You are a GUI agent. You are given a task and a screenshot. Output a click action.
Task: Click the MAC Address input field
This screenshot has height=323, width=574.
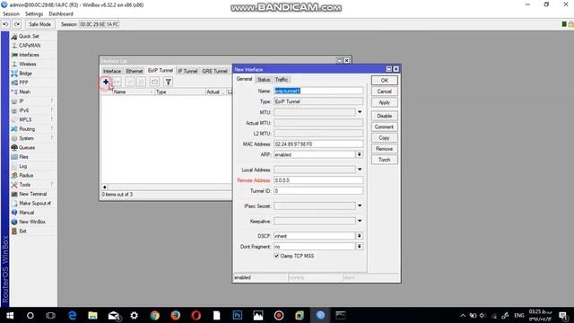[x=318, y=144]
